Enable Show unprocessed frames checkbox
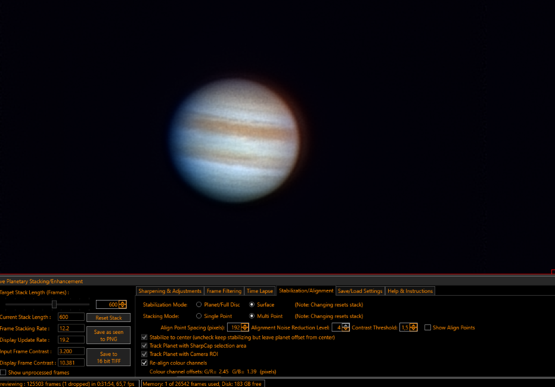 (x=3, y=373)
